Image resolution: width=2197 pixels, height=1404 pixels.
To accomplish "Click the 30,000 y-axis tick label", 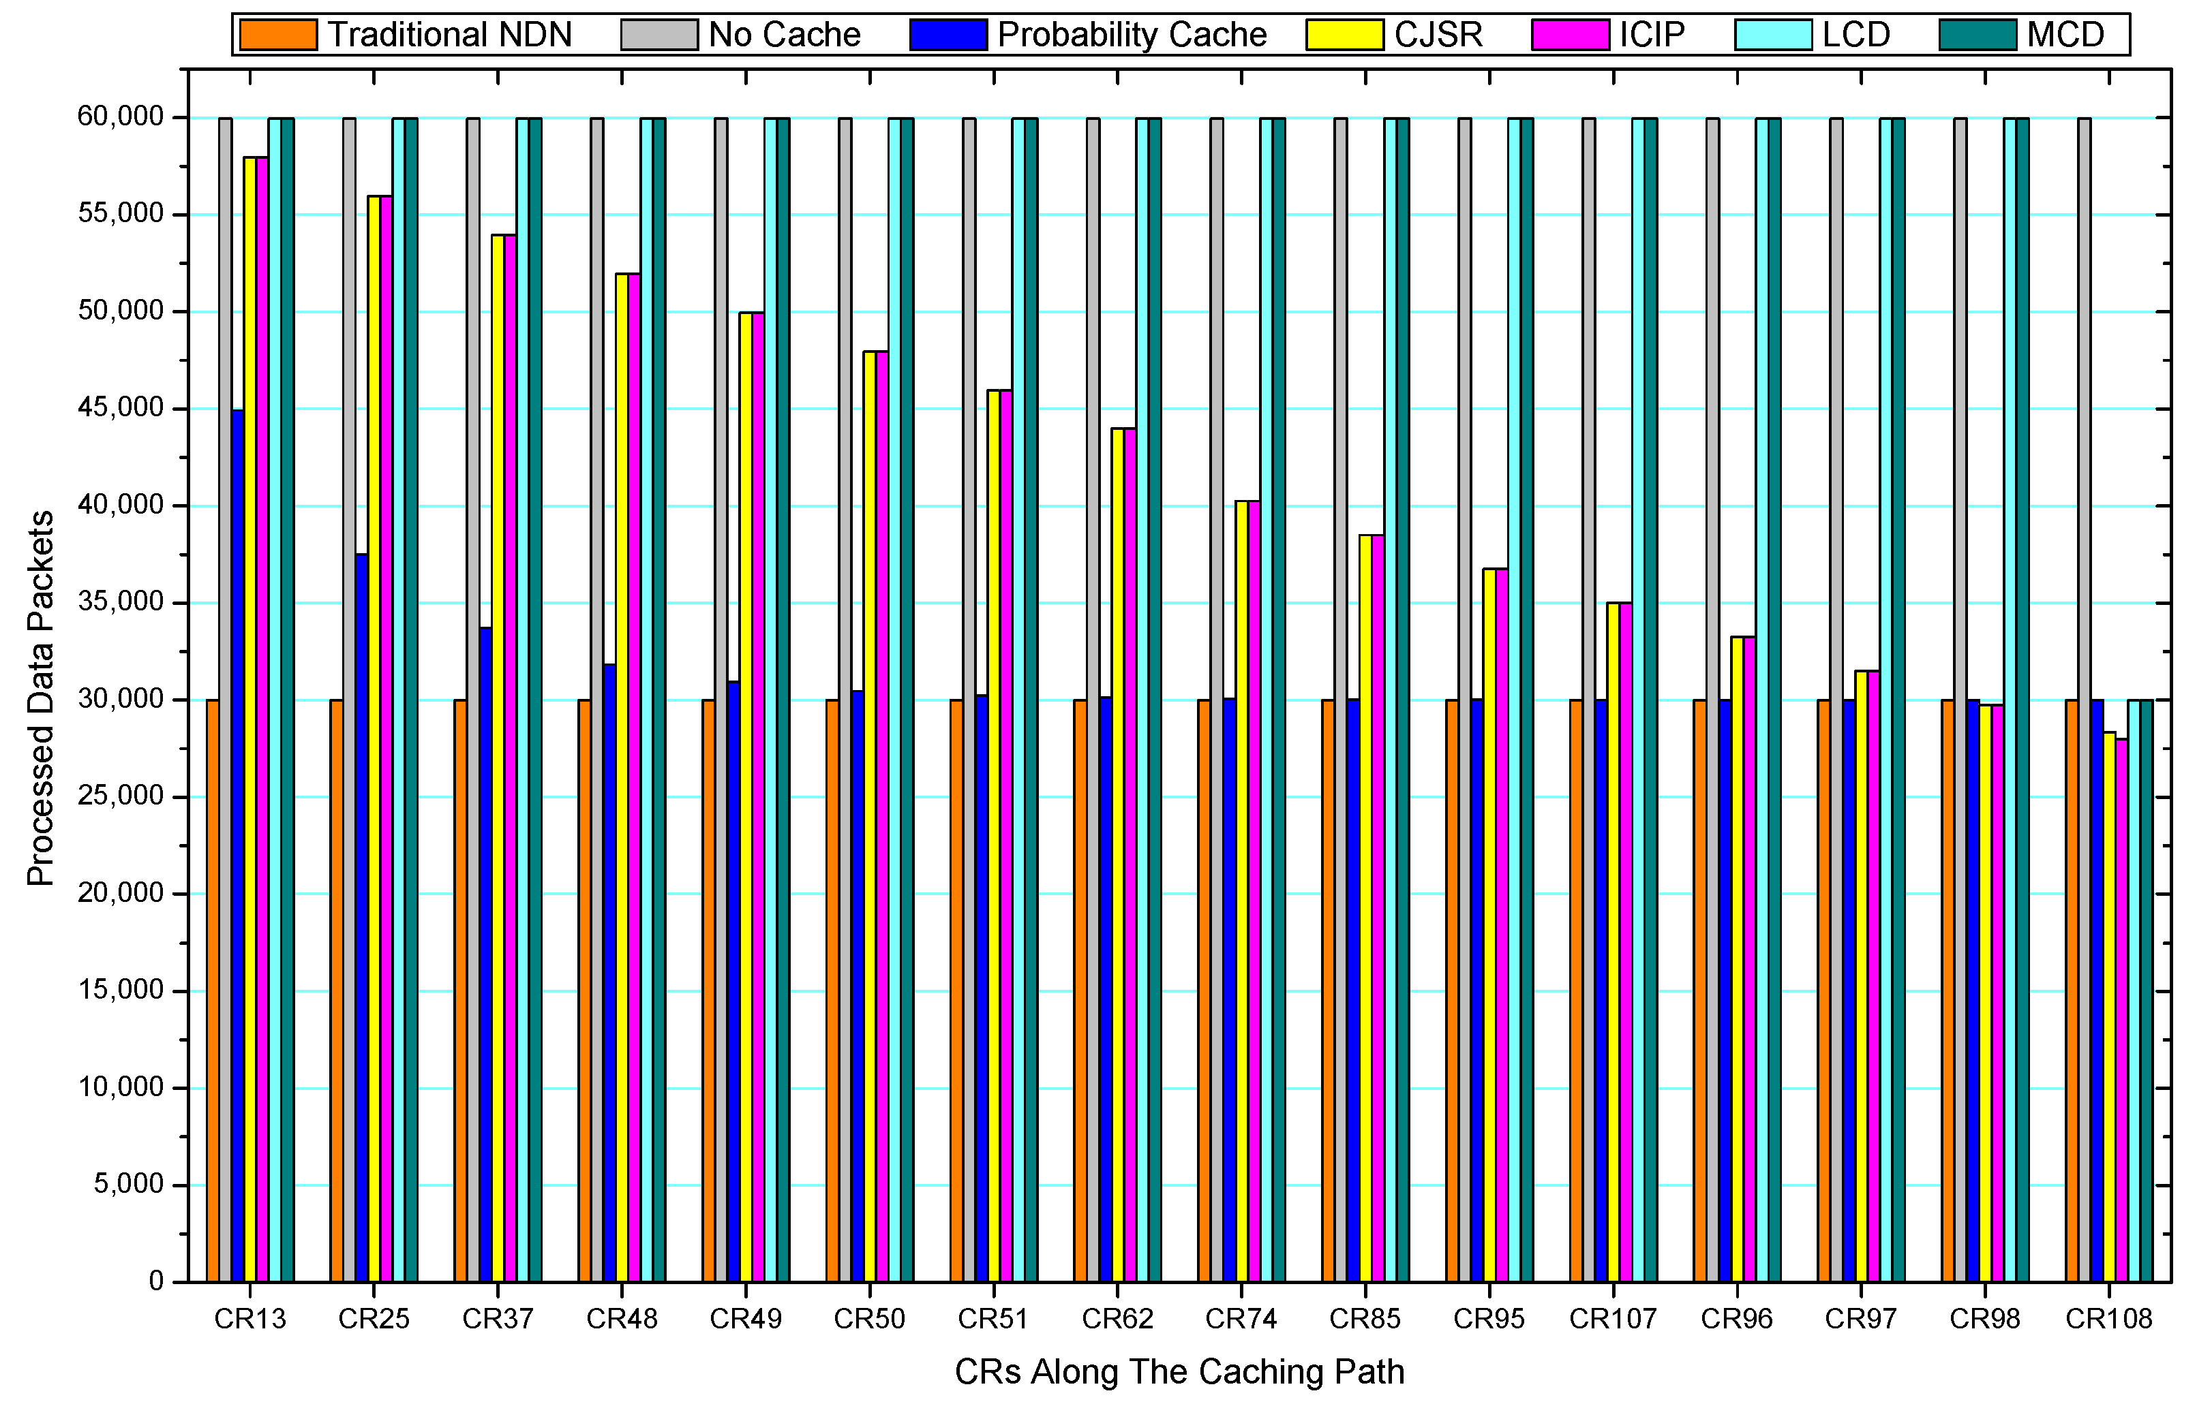I will [x=121, y=699].
